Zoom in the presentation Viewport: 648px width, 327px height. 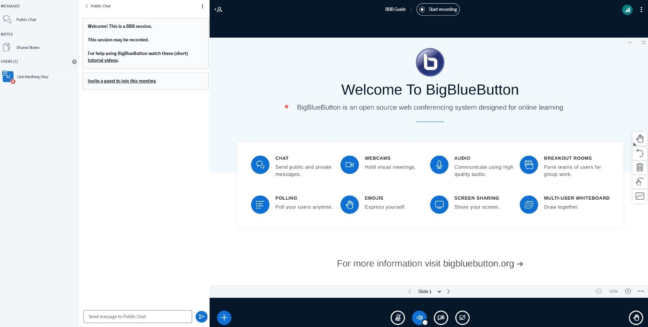[628, 291]
